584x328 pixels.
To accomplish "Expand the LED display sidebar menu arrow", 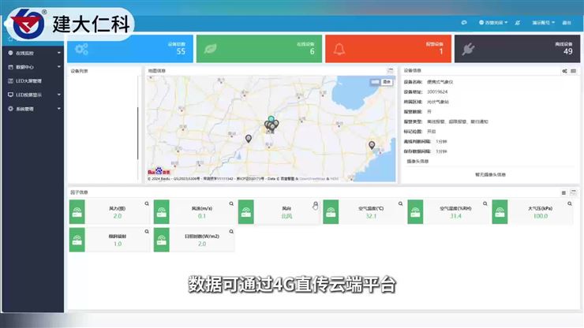I will click(59, 95).
